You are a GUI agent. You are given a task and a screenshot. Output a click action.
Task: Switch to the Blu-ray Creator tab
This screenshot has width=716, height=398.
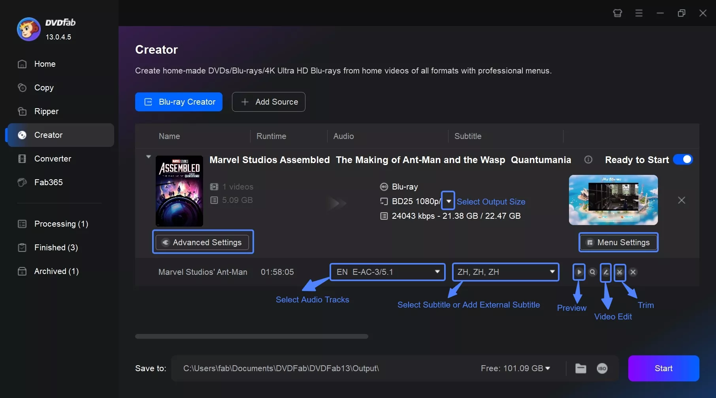tap(178, 102)
